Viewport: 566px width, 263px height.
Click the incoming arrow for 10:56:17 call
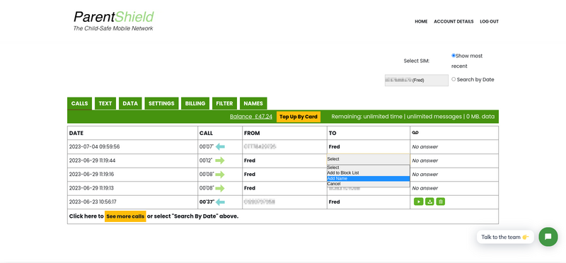point(220,202)
